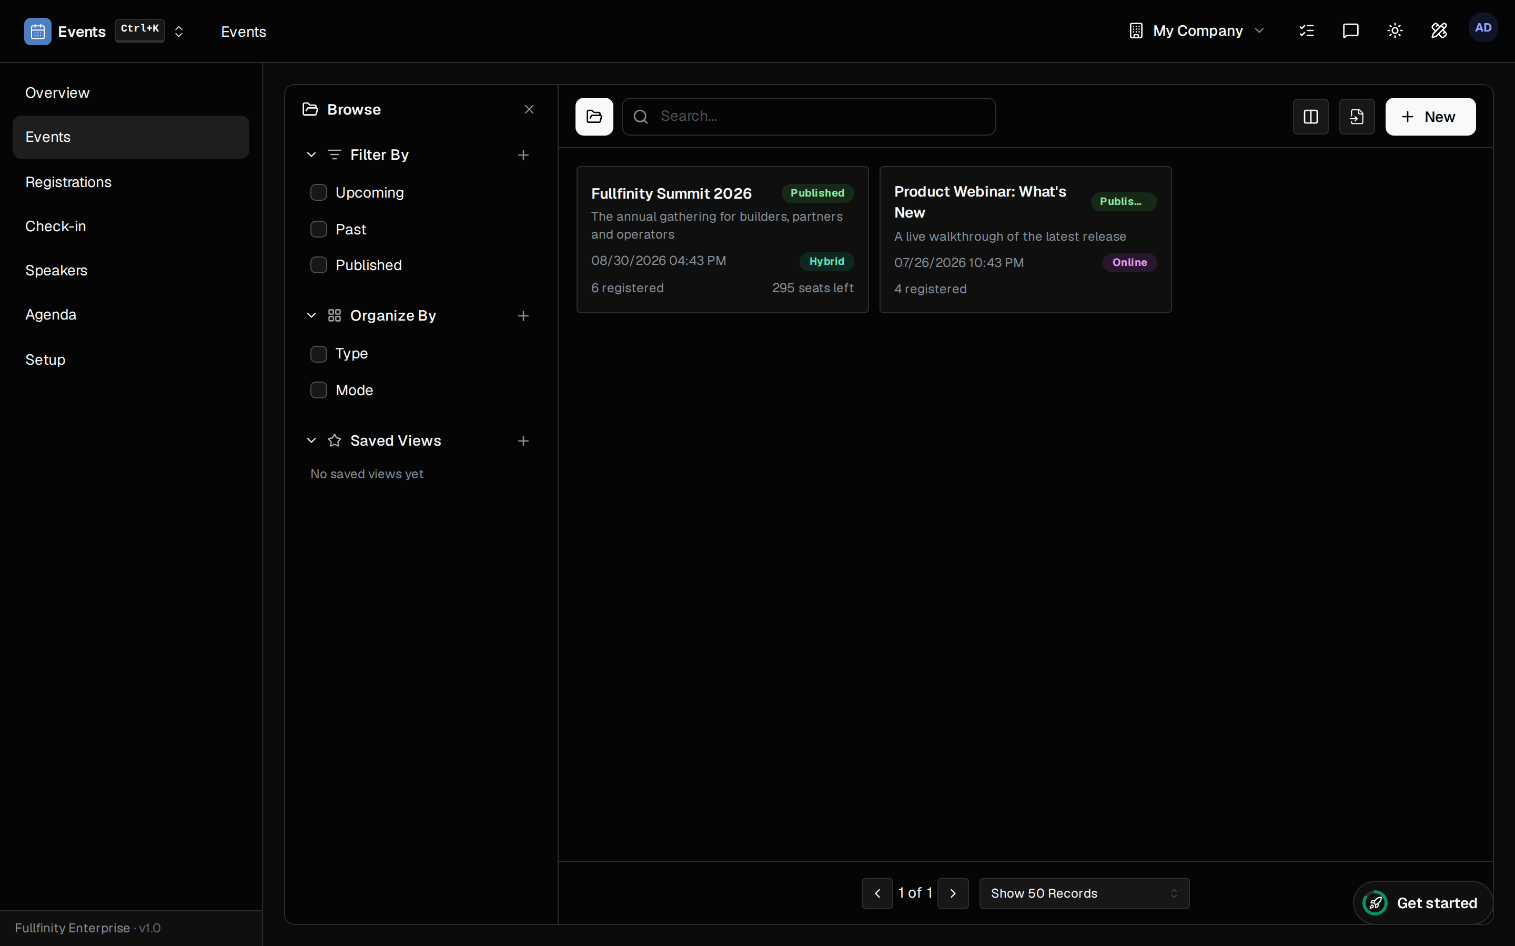Click the Hybrid mode badge
Screen dimensions: 1515x946
tap(826, 262)
